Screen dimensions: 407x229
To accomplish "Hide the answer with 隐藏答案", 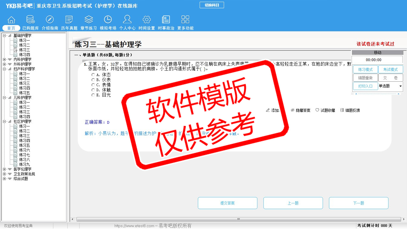I will tap(300, 110).
